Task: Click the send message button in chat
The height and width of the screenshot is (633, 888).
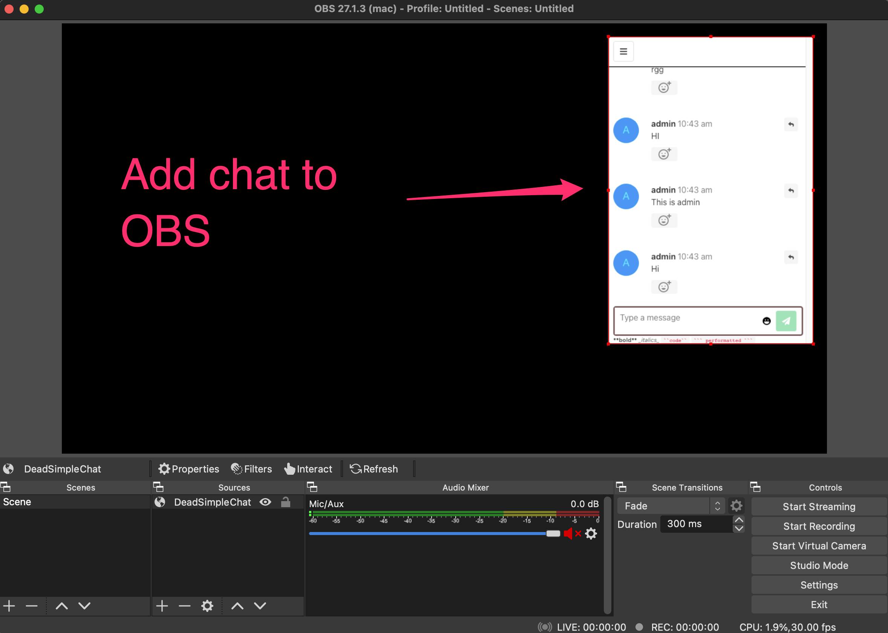Action: tap(786, 320)
